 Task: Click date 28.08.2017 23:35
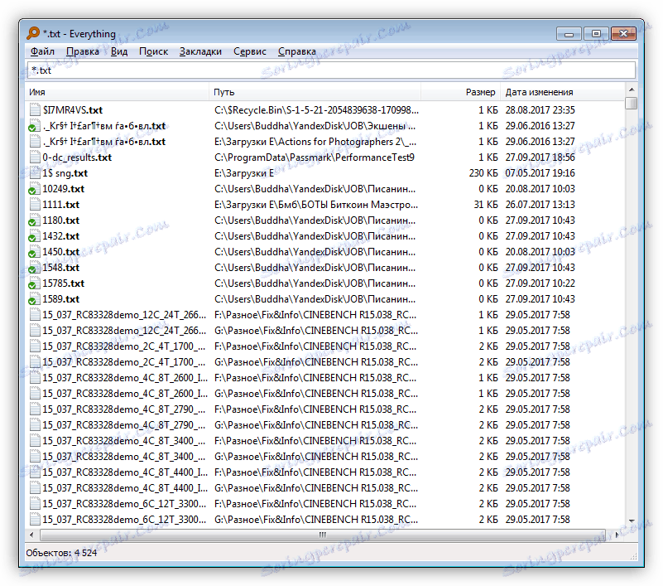click(x=540, y=110)
